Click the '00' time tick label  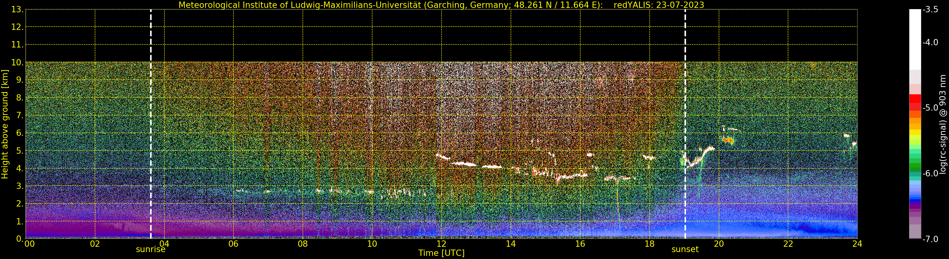pos(29,244)
